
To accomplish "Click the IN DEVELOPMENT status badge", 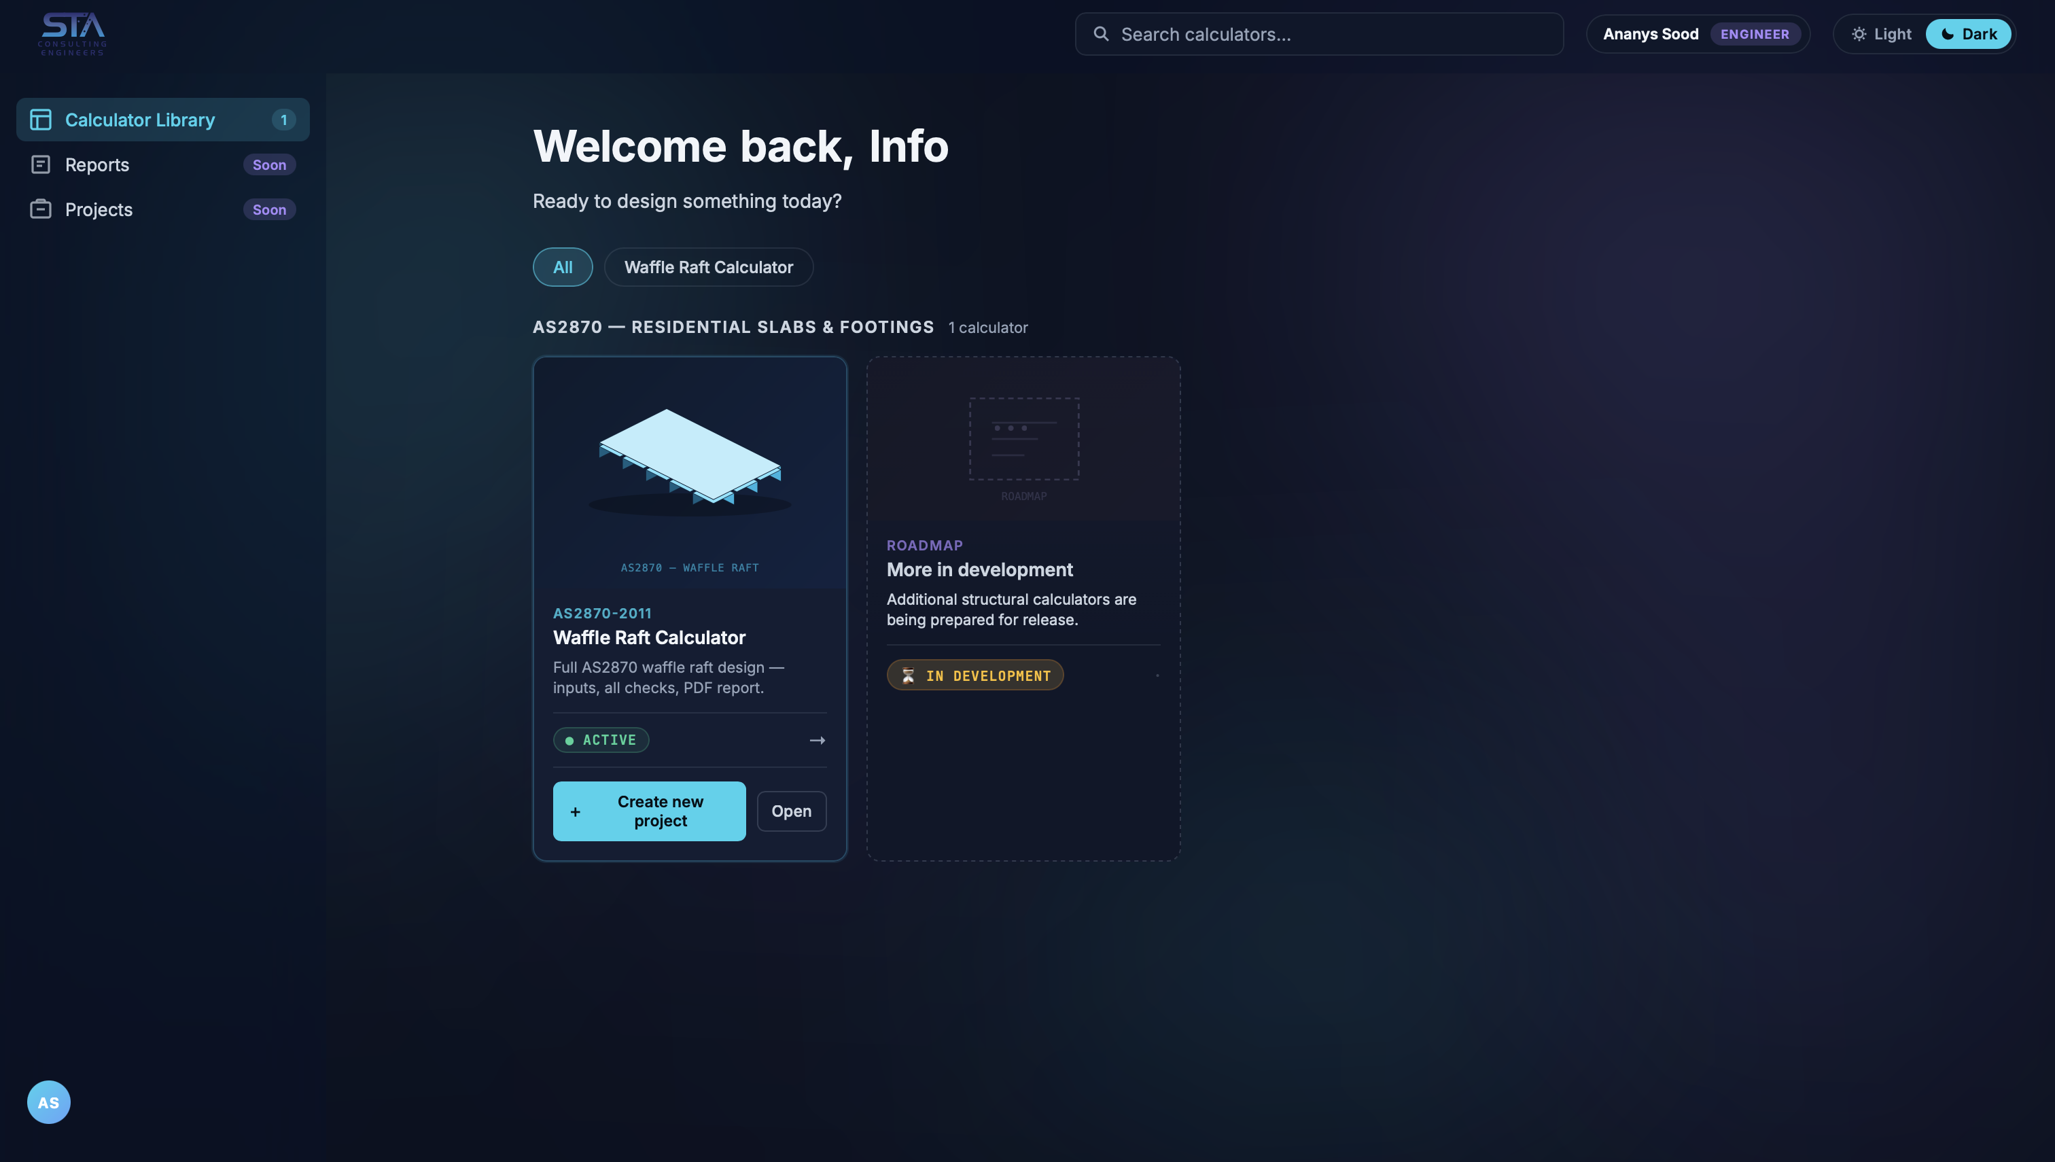I will pyautogui.click(x=975, y=675).
